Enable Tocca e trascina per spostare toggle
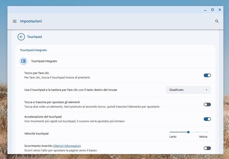This screenshot has height=159, width=229. [x=207, y=105]
